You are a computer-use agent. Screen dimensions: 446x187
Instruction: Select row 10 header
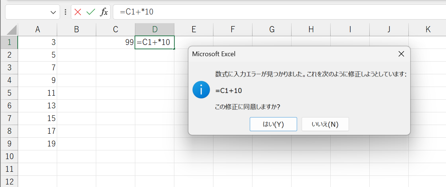point(9,157)
